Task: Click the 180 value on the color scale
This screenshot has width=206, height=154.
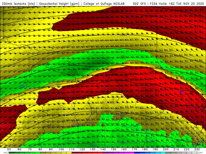Action: click(145, 149)
